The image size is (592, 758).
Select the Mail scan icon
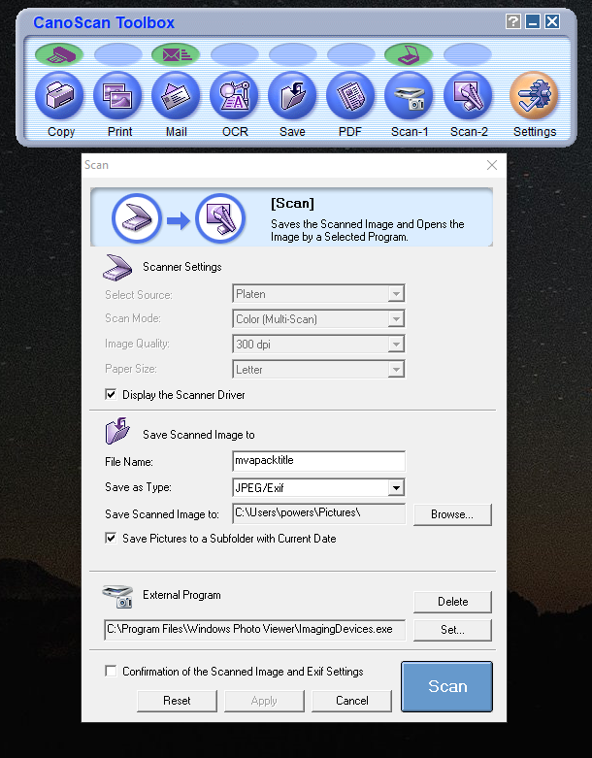(x=176, y=96)
